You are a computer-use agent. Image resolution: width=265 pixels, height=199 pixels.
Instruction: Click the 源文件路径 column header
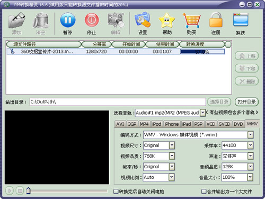pos(43,44)
